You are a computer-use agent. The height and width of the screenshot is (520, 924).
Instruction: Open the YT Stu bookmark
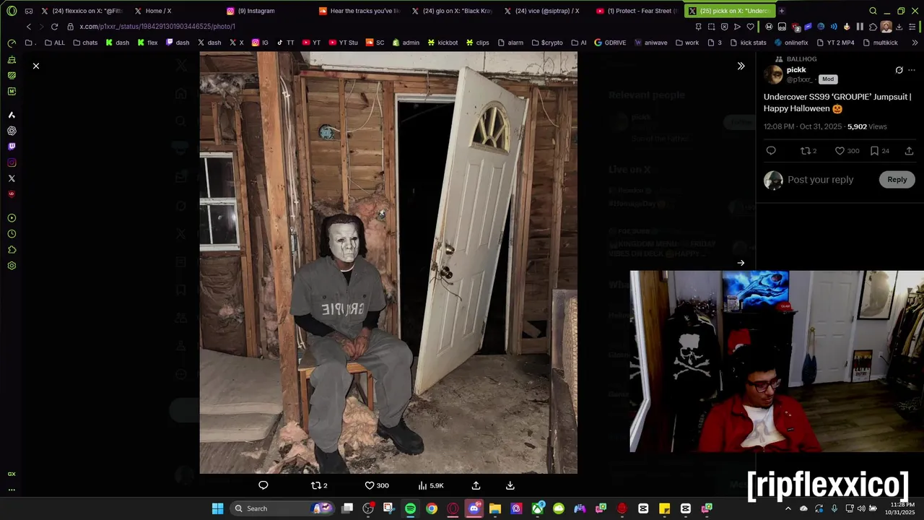pyautogui.click(x=342, y=43)
